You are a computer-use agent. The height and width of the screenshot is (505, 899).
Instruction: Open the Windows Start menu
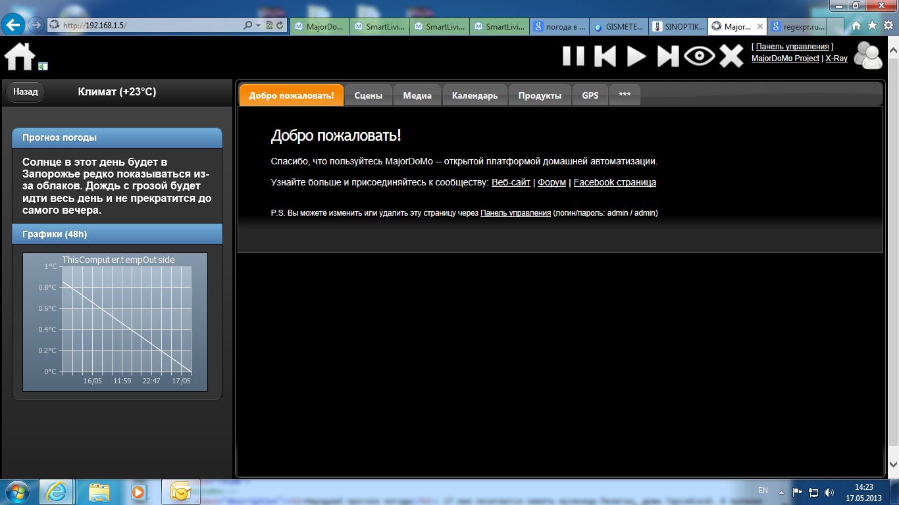click(x=18, y=492)
